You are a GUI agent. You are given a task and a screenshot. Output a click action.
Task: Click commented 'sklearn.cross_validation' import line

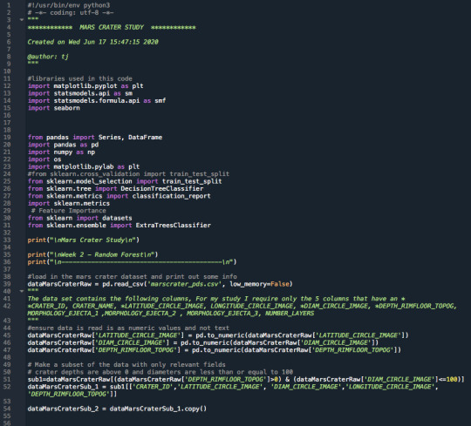[x=128, y=173]
